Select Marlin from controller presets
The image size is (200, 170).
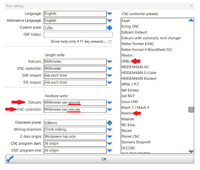point(127,113)
